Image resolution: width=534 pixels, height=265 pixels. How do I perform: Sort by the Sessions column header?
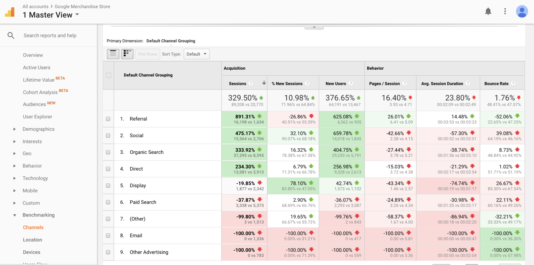238,83
